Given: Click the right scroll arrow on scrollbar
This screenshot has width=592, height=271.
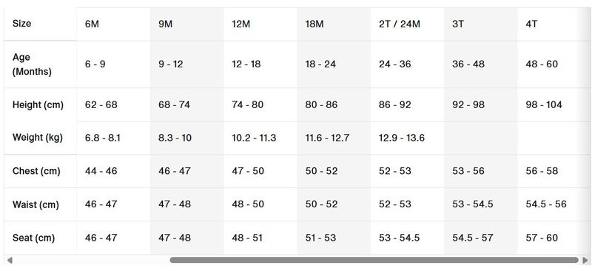Looking at the screenshot, I should click(585, 260).
